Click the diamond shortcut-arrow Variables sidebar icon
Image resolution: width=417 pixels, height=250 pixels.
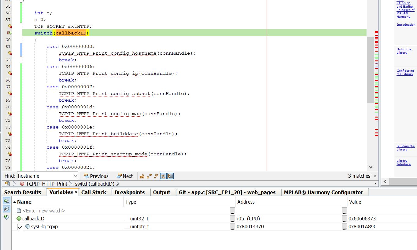(x=6, y=209)
